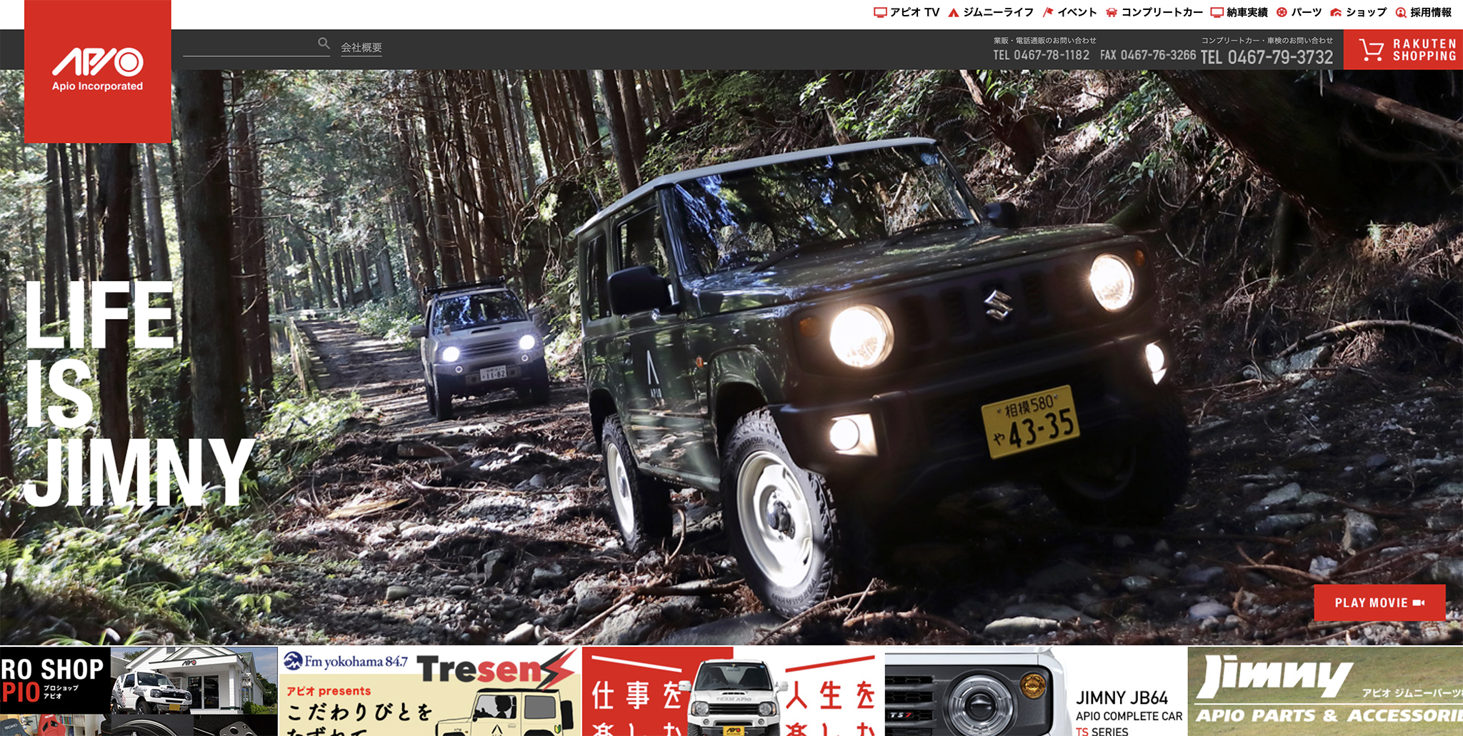
Task: Open the コンプリートカー menu item
Action: tap(1154, 12)
